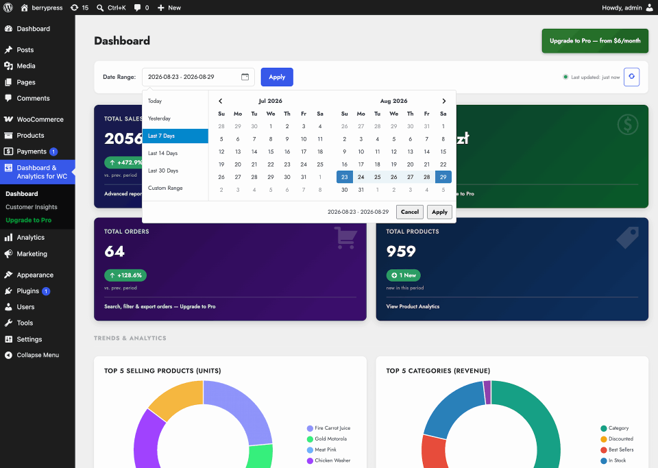Click Upgrade to Pro submenu link

[x=29, y=220]
